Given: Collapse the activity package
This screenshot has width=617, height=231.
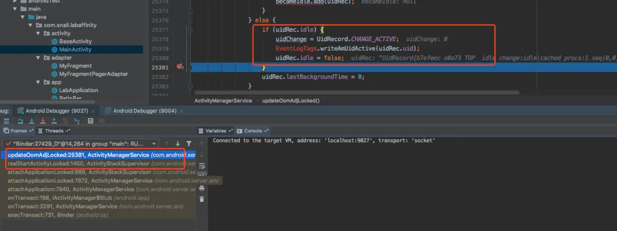Looking at the screenshot, I should (38, 33).
